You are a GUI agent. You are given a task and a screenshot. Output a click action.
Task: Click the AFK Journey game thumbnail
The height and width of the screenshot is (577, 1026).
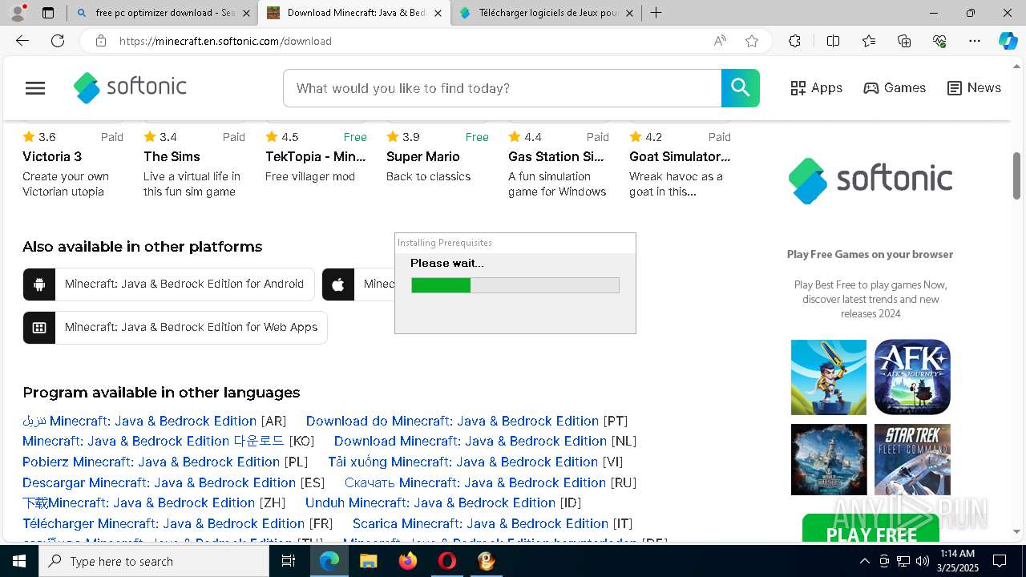tap(912, 377)
